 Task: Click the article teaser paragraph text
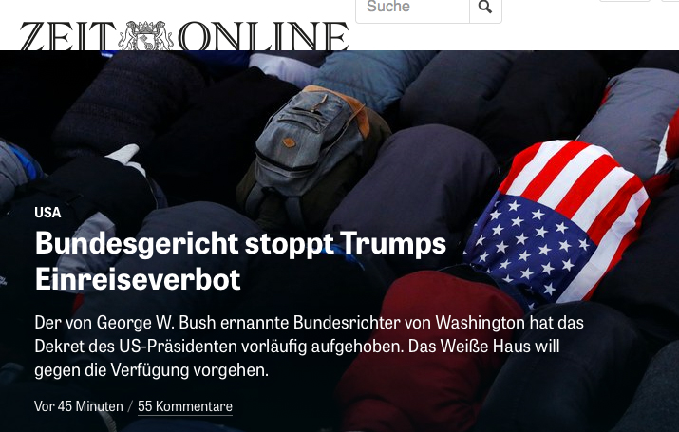[x=310, y=347]
